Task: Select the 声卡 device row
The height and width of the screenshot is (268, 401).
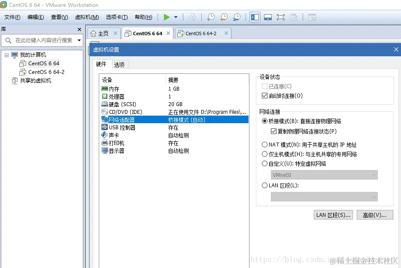Action: 175,135
